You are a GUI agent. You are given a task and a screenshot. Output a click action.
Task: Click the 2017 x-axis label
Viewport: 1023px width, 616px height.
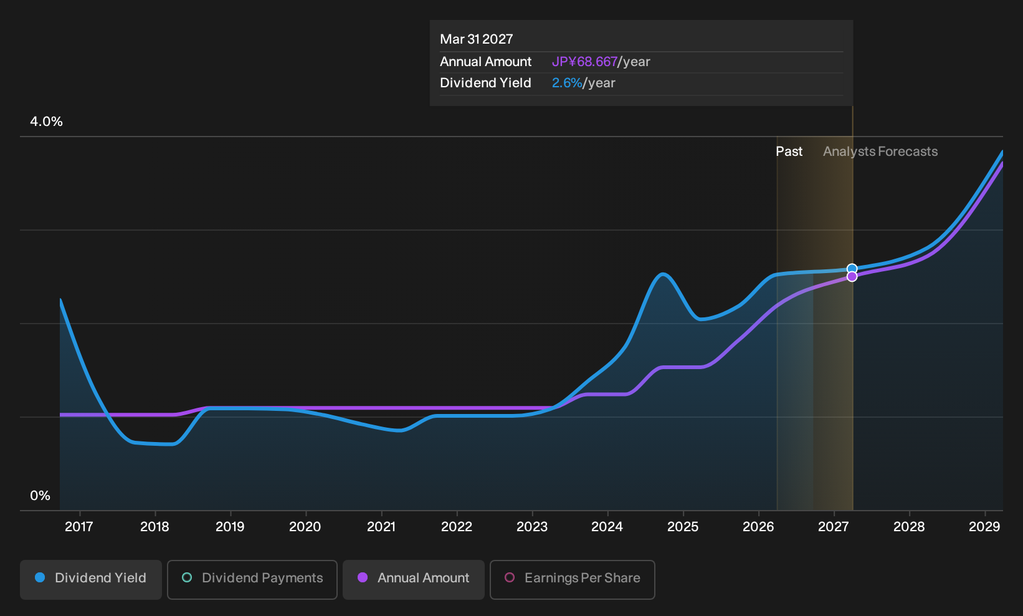pos(79,527)
